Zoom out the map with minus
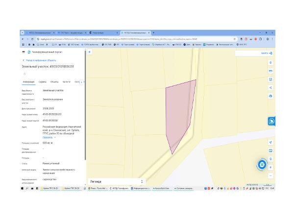Image resolution: width=294 pixels, height=208 pixels. point(270,176)
